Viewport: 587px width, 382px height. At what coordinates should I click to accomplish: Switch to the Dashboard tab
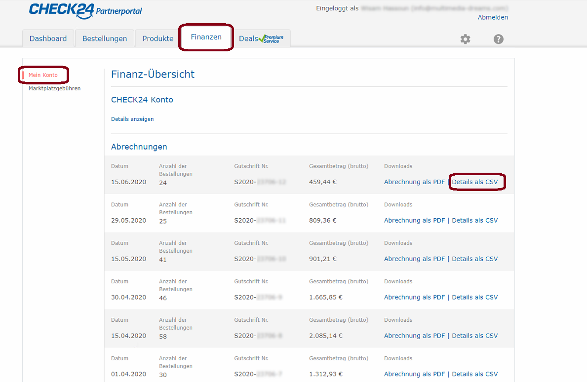click(48, 38)
